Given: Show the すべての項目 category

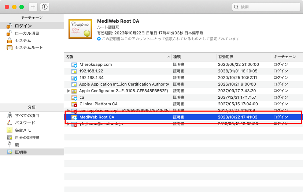Looking at the screenshot, I should coord(32,116).
